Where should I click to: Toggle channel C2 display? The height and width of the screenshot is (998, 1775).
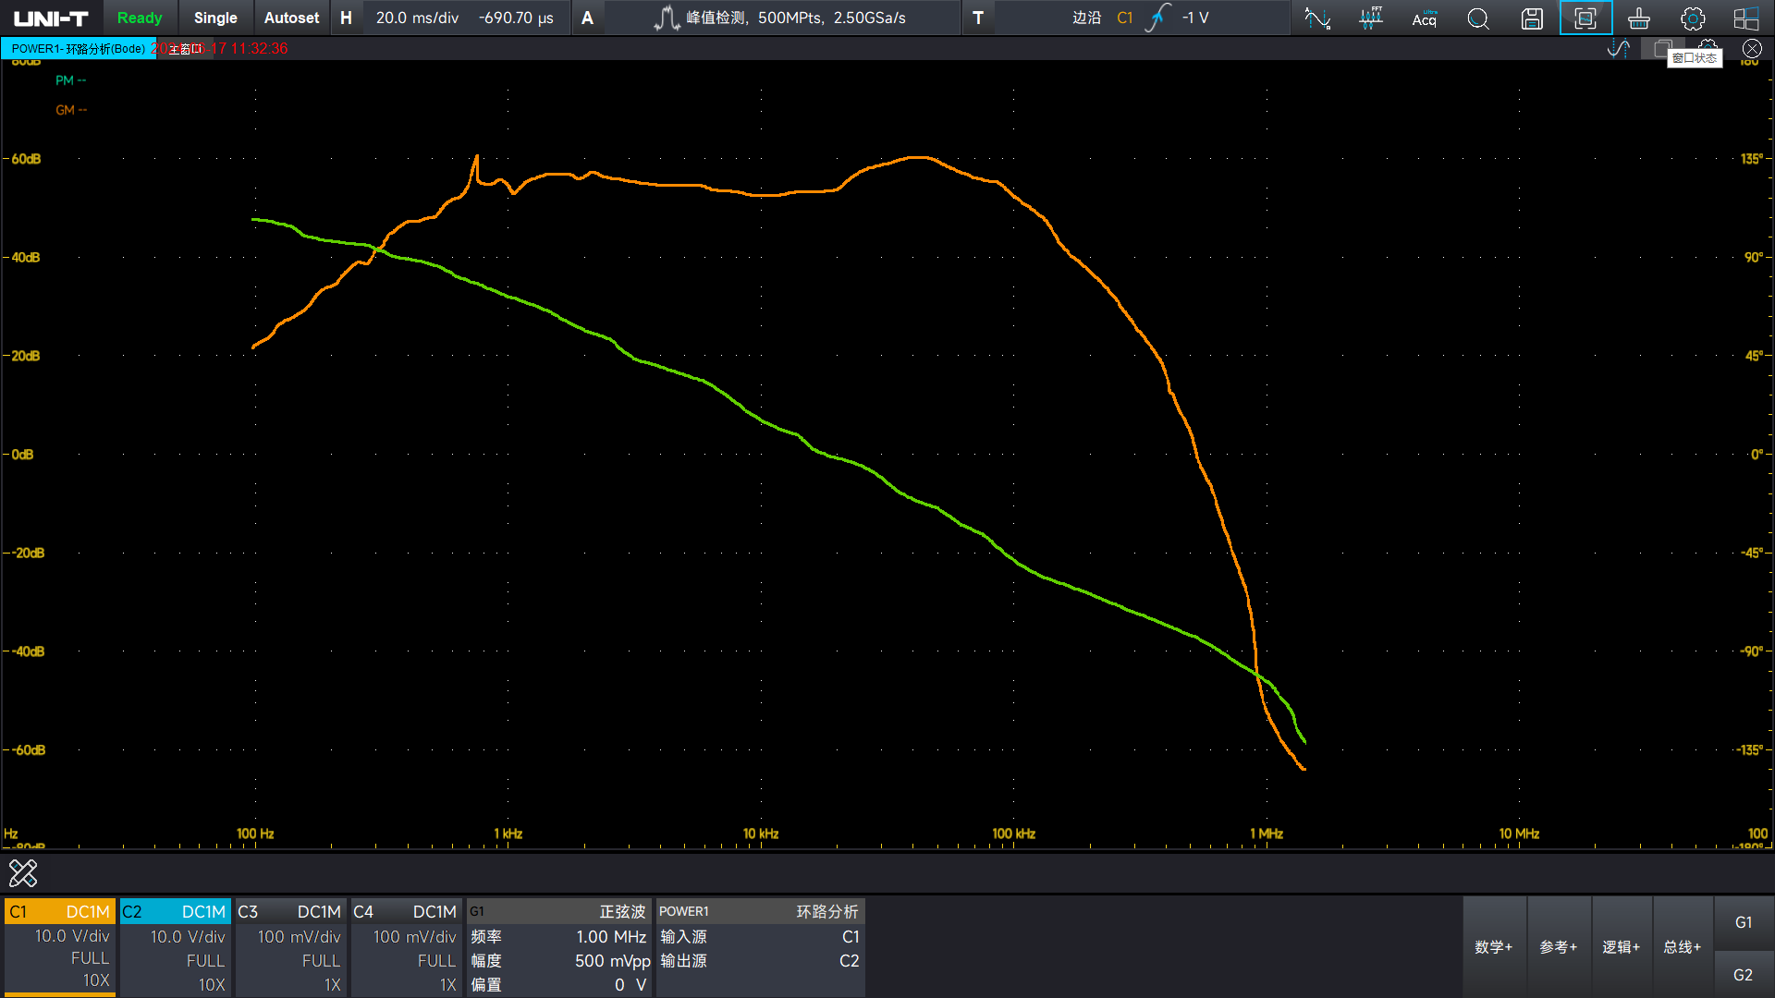click(x=175, y=911)
